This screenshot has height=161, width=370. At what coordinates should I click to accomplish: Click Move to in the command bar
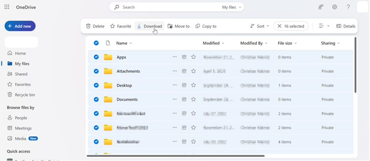(179, 26)
